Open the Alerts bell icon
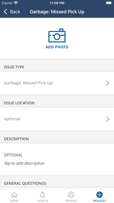This screenshot has width=114, height=203. tap(43, 195)
